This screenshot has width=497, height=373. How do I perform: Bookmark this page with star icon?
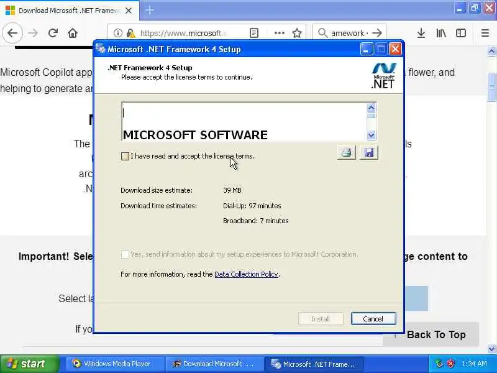(297, 33)
